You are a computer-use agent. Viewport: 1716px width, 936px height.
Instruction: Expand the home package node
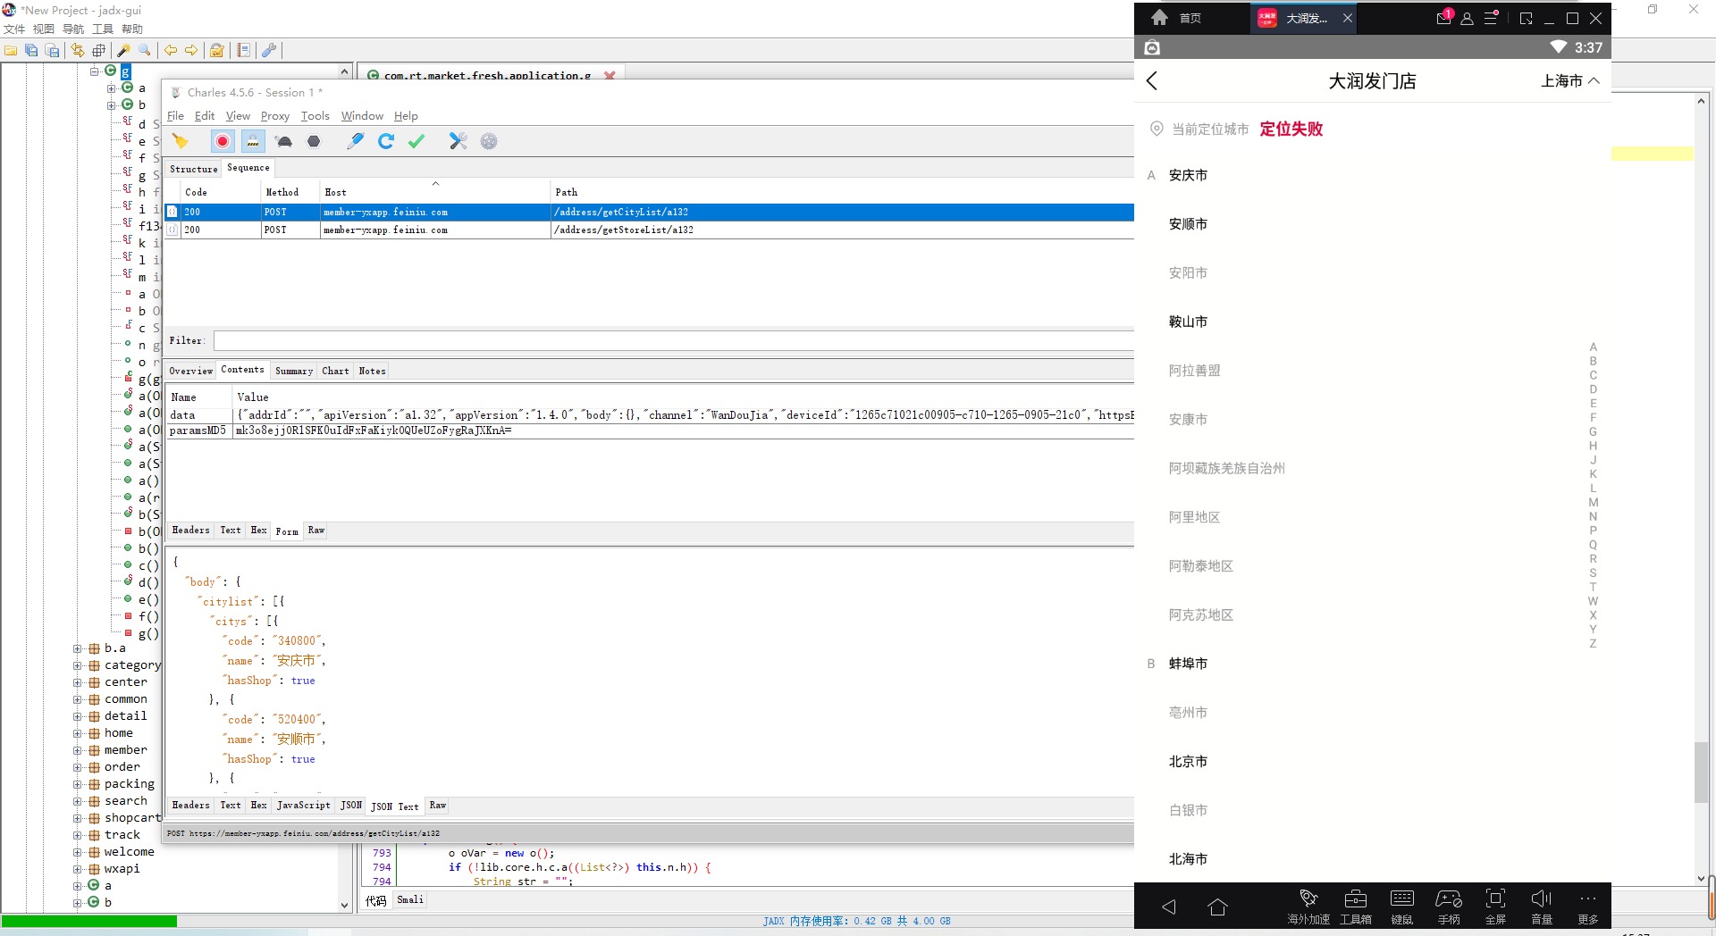pyautogui.click(x=78, y=733)
